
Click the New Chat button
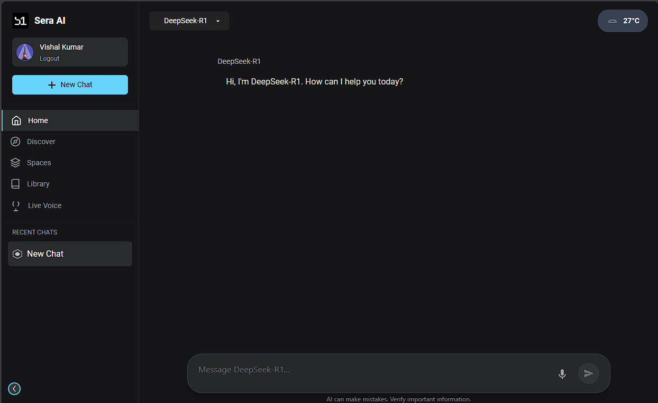pyautogui.click(x=69, y=85)
